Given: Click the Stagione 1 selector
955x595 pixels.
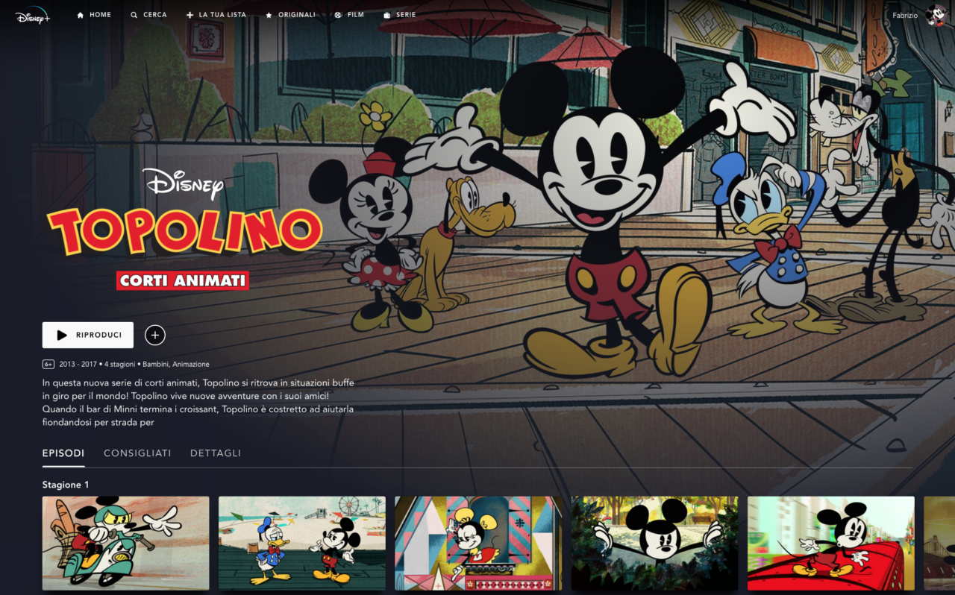Looking at the screenshot, I should tap(65, 484).
